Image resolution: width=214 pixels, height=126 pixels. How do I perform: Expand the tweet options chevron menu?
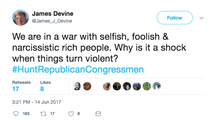201,18
